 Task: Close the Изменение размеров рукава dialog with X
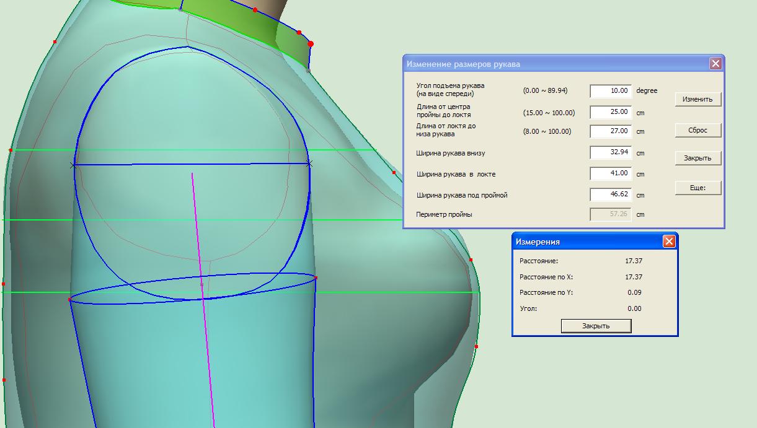click(715, 64)
